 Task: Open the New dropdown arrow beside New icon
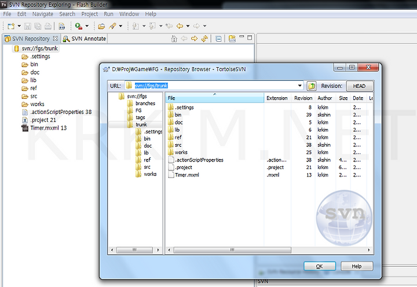(19, 26)
